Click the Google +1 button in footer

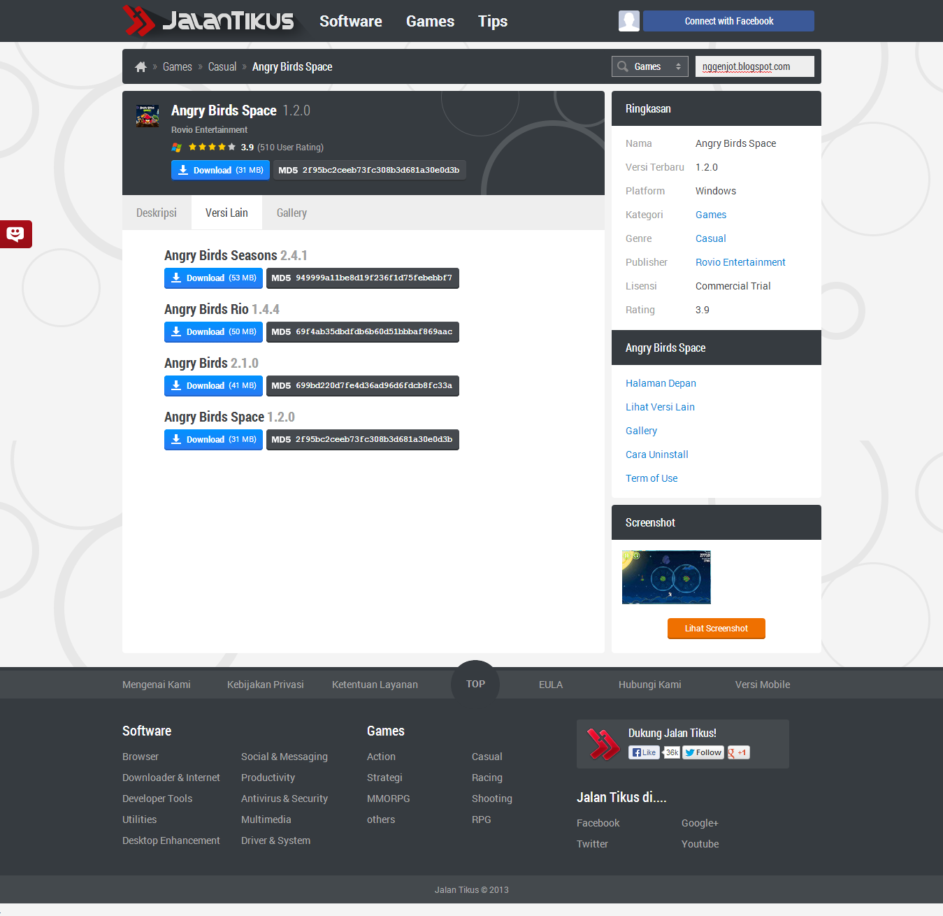pyautogui.click(x=738, y=752)
